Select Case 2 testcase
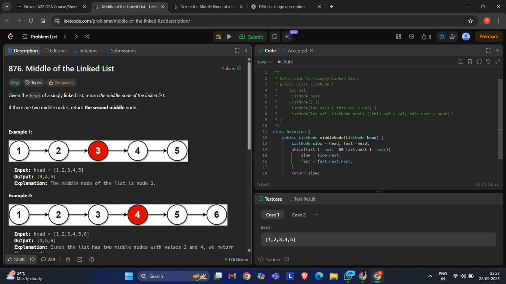The image size is (506, 284). pyautogui.click(x=299, y=215)
